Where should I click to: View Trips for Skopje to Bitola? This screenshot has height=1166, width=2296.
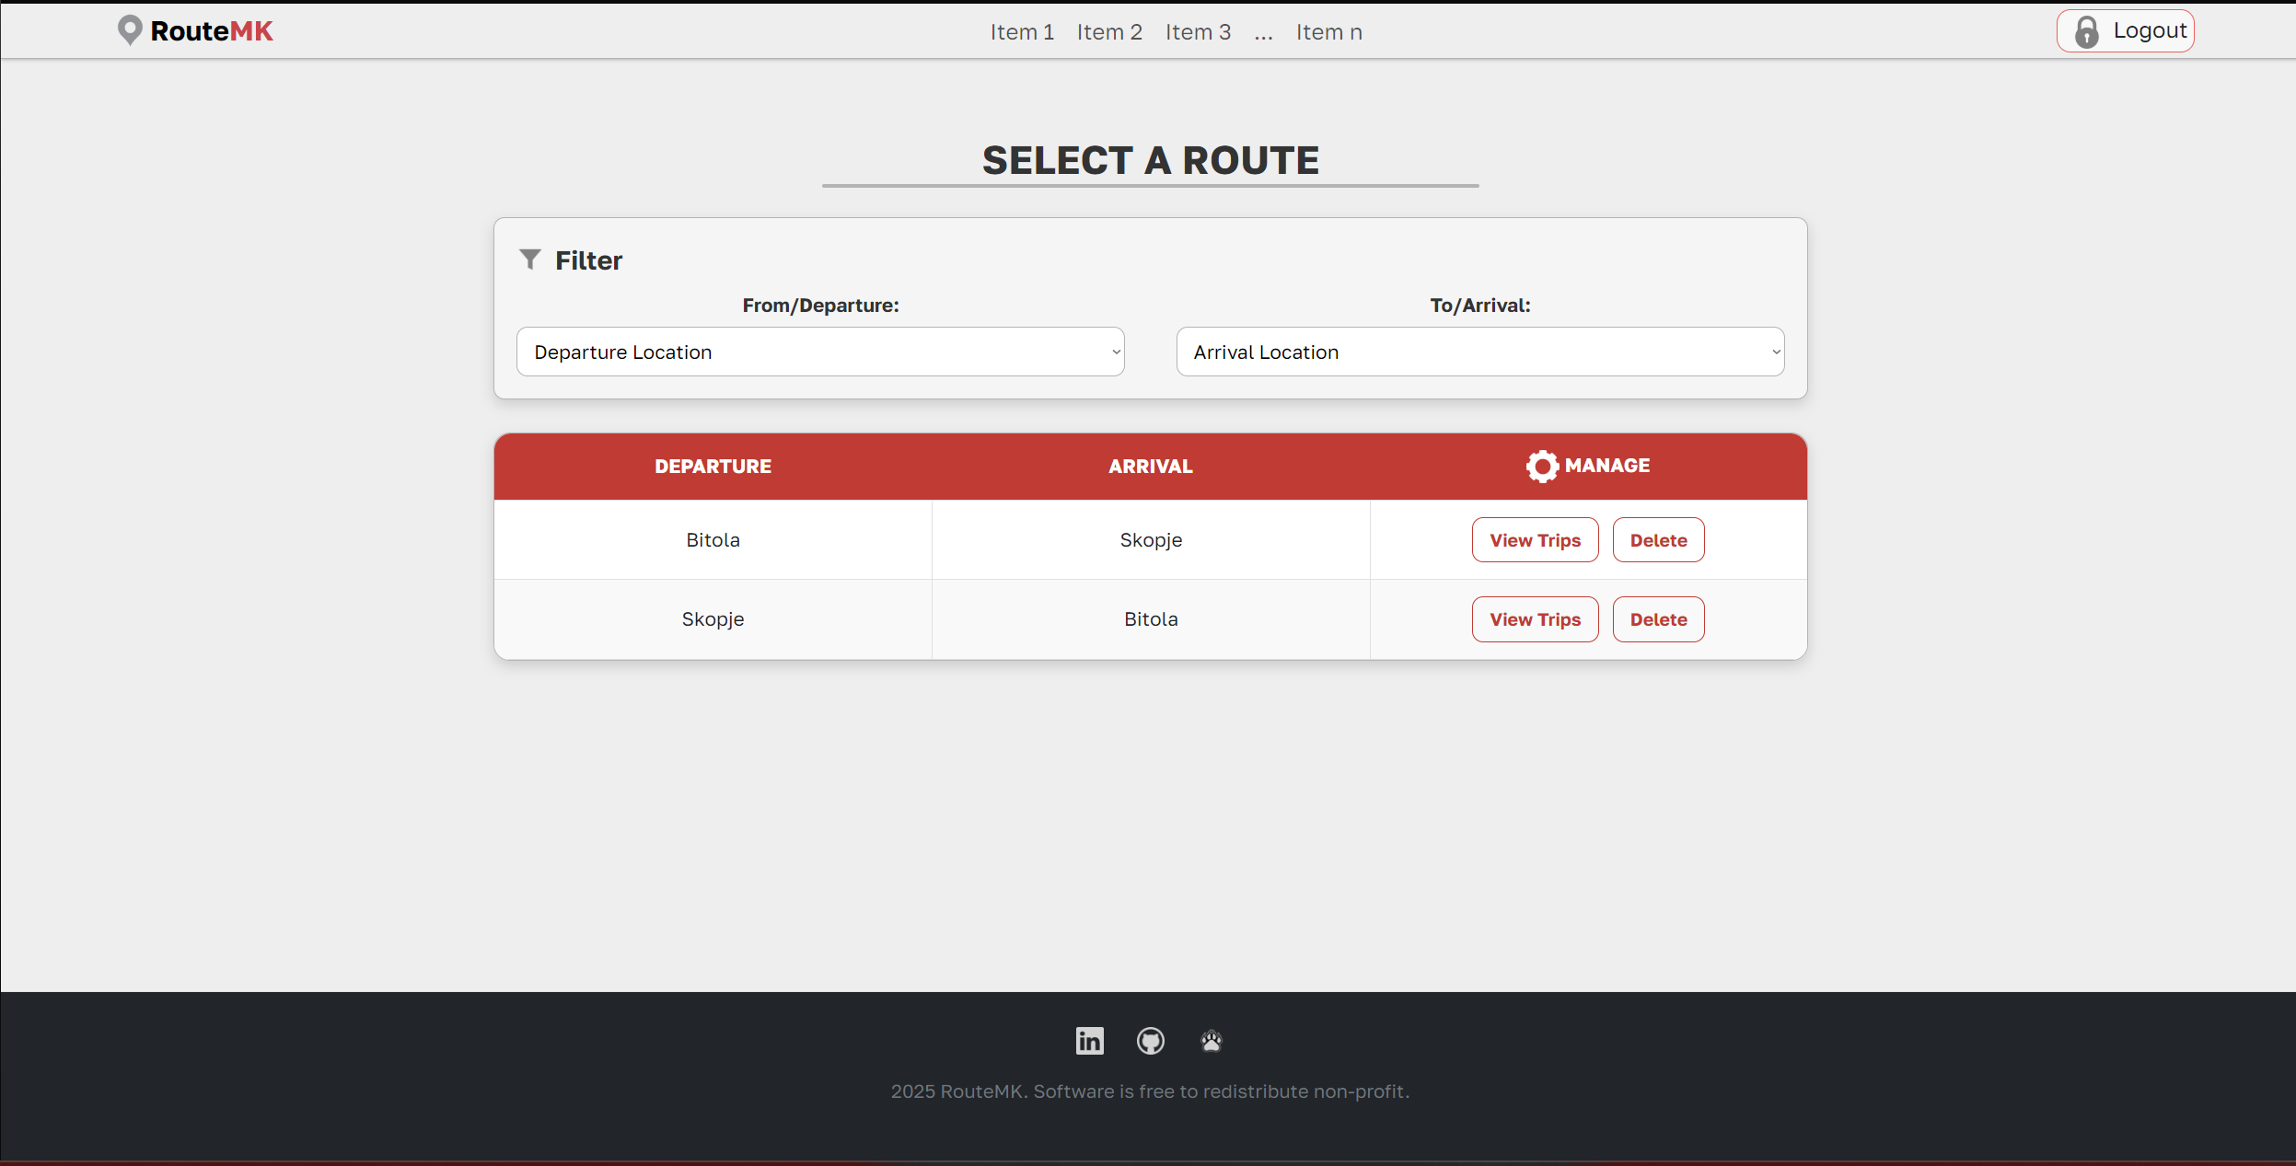click(1535, 619)
